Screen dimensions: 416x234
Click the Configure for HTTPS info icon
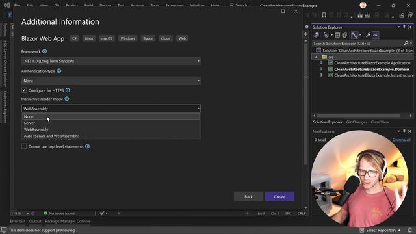click(x=68, y=90)
